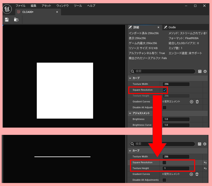Collapse the カーブ section in upper panel
Screen dimensions: 212x186
[130, 78]
